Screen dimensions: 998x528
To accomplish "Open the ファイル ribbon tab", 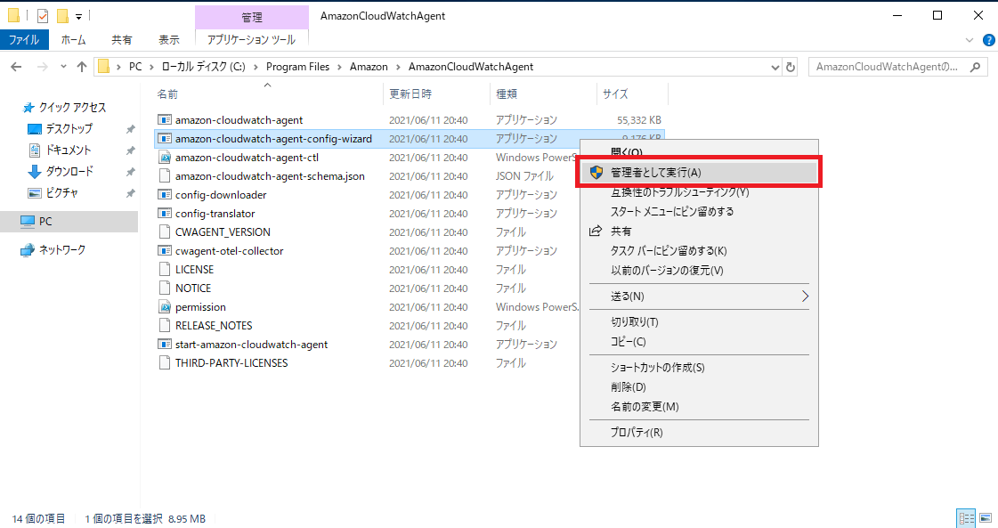I will coord(24,39).
